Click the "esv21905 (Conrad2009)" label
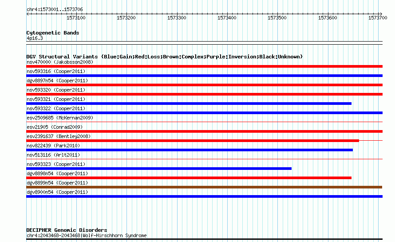The height and width of the screenshot is (242, 395). [x=55, y=127]
